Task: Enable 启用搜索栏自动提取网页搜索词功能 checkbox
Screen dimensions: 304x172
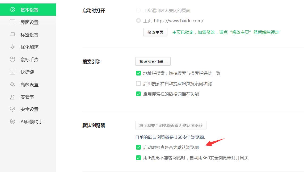Action: [x=138, y=83]
